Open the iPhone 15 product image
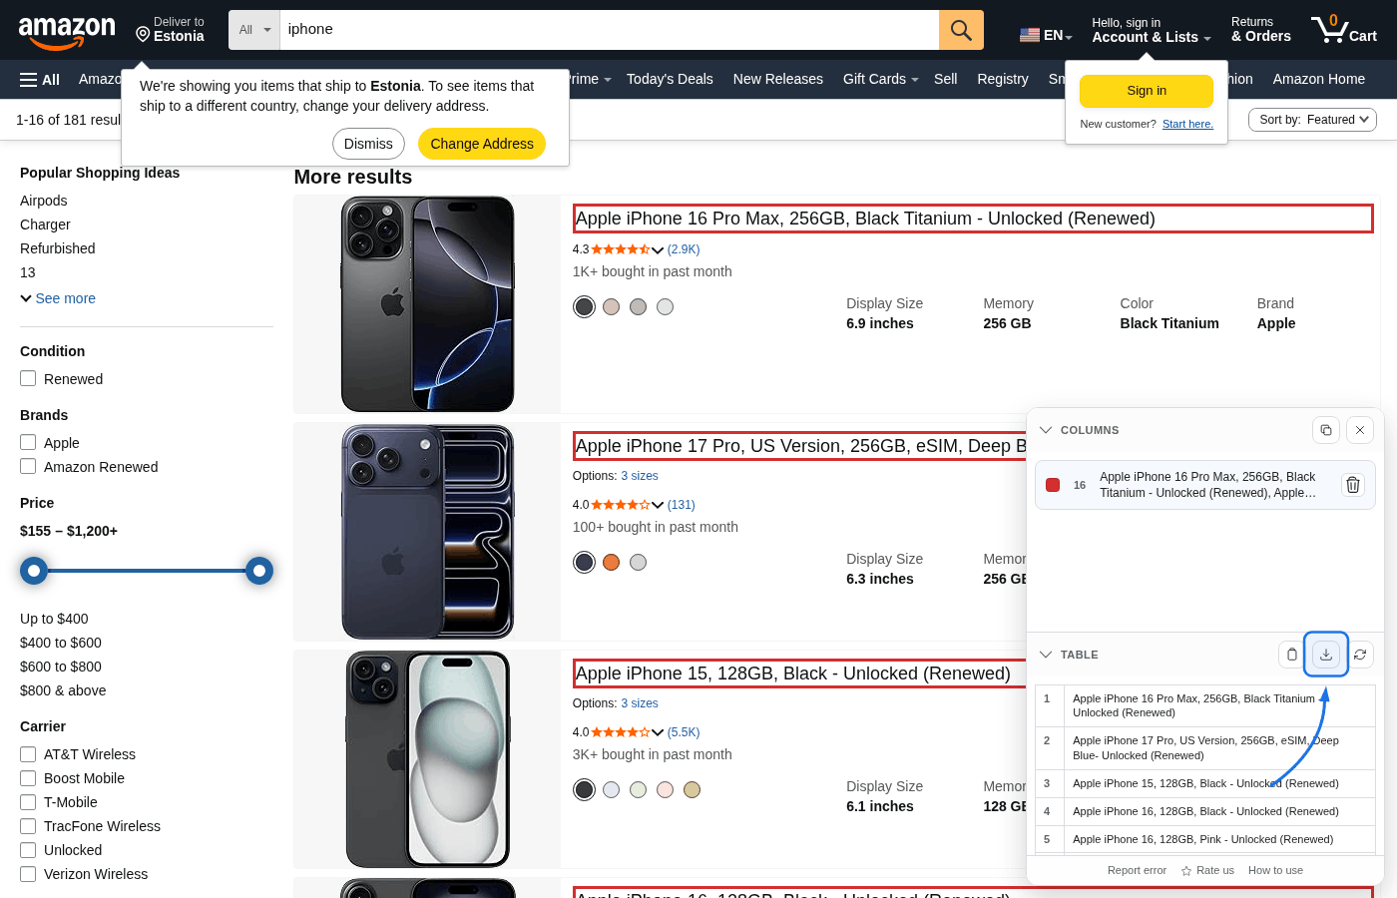 coord(427,759)
